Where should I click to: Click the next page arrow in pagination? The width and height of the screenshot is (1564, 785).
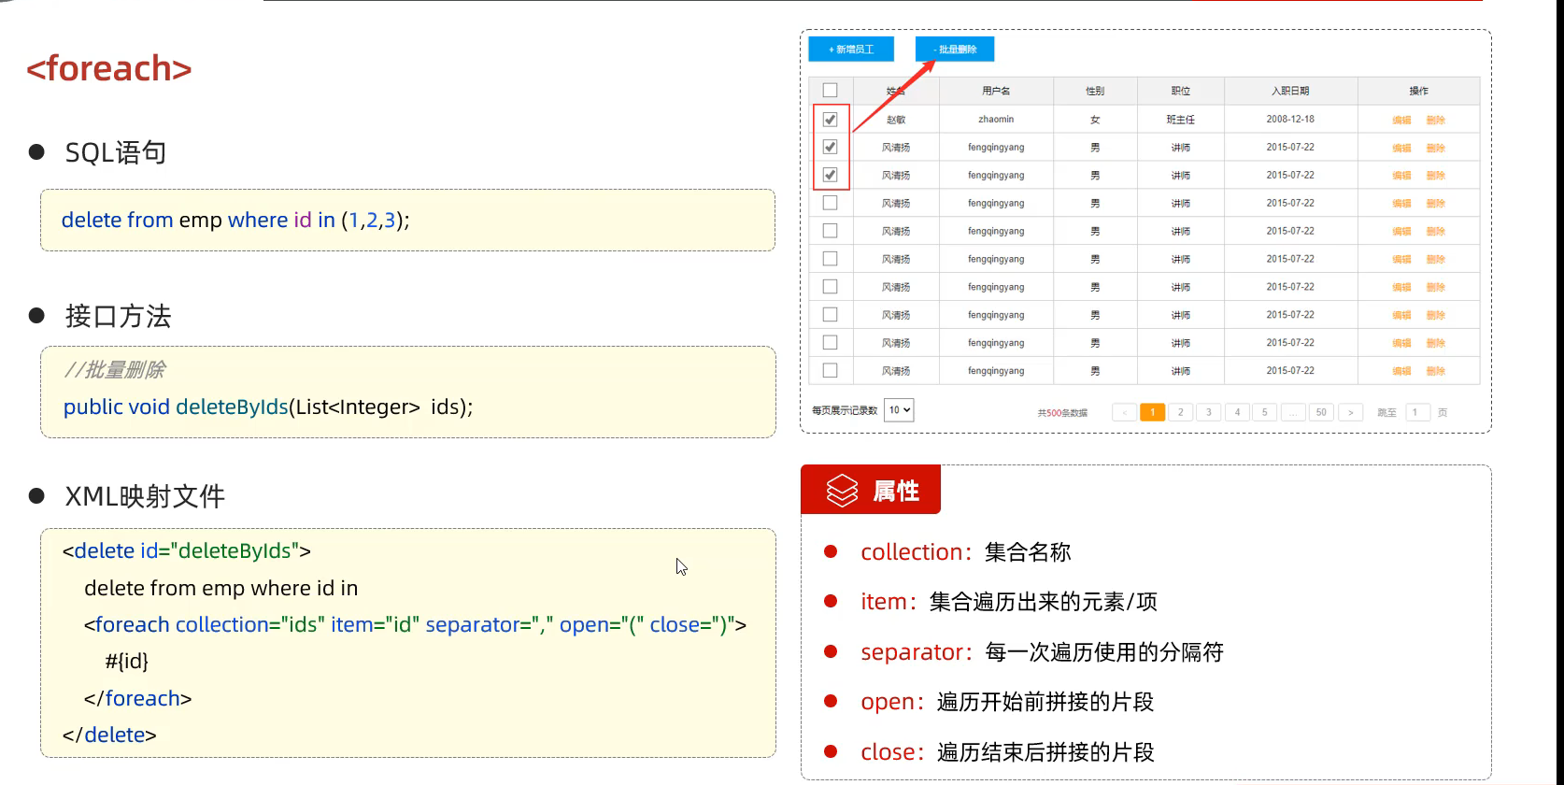[x=1350, y=412]
